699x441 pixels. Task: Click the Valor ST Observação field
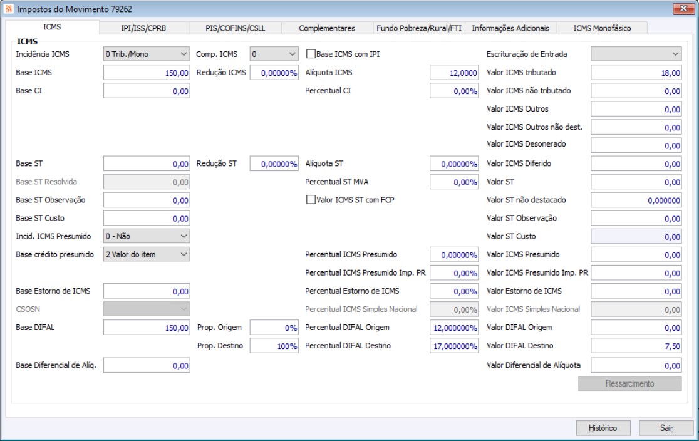pyautogui.click(x=636, y=219)
